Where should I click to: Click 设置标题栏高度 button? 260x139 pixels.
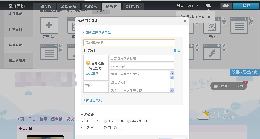pos(245,72)
